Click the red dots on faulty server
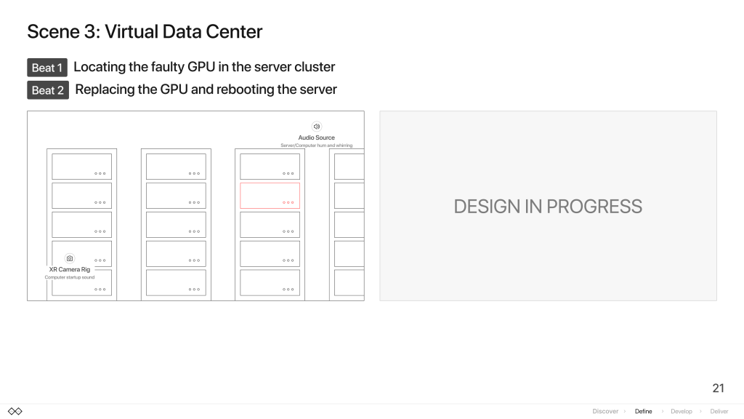This screenshot has width=744, height=419. point(288,202)
